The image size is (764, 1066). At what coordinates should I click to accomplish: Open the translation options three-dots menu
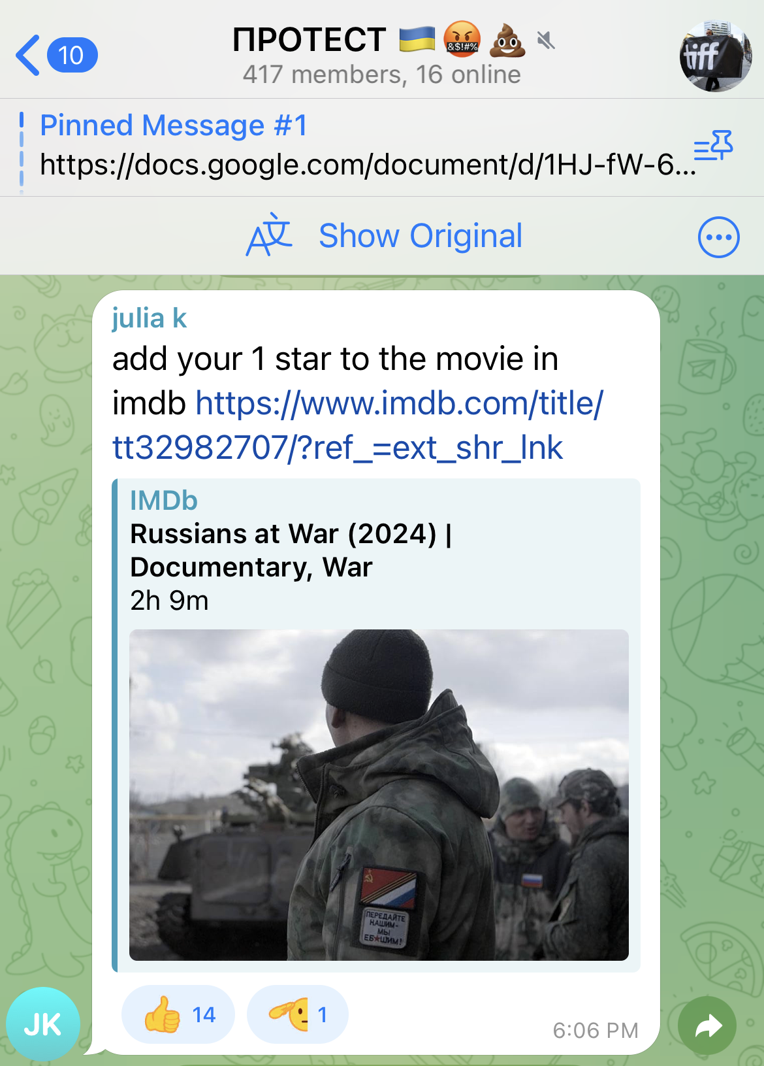click(718, 237)
